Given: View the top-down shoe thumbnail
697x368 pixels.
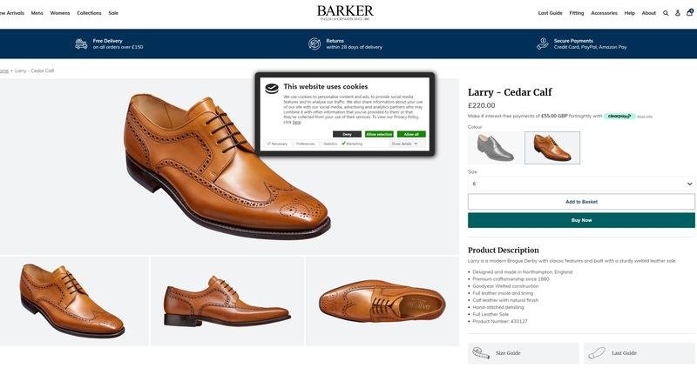Looking at the screenshot, I should coord(382,301).
